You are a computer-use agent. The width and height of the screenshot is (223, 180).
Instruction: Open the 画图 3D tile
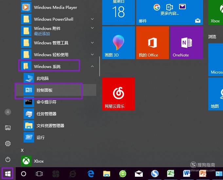point(119,43)
